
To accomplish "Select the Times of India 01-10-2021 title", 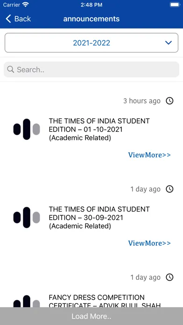I will pos(99,129).
